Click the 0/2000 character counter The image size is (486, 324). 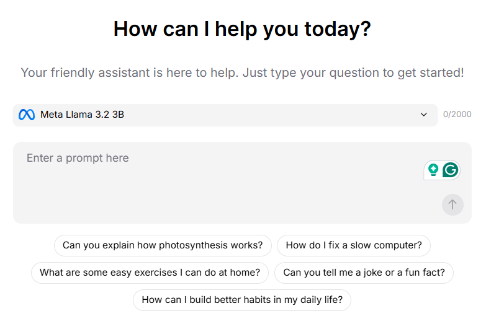tap(457, 115)
